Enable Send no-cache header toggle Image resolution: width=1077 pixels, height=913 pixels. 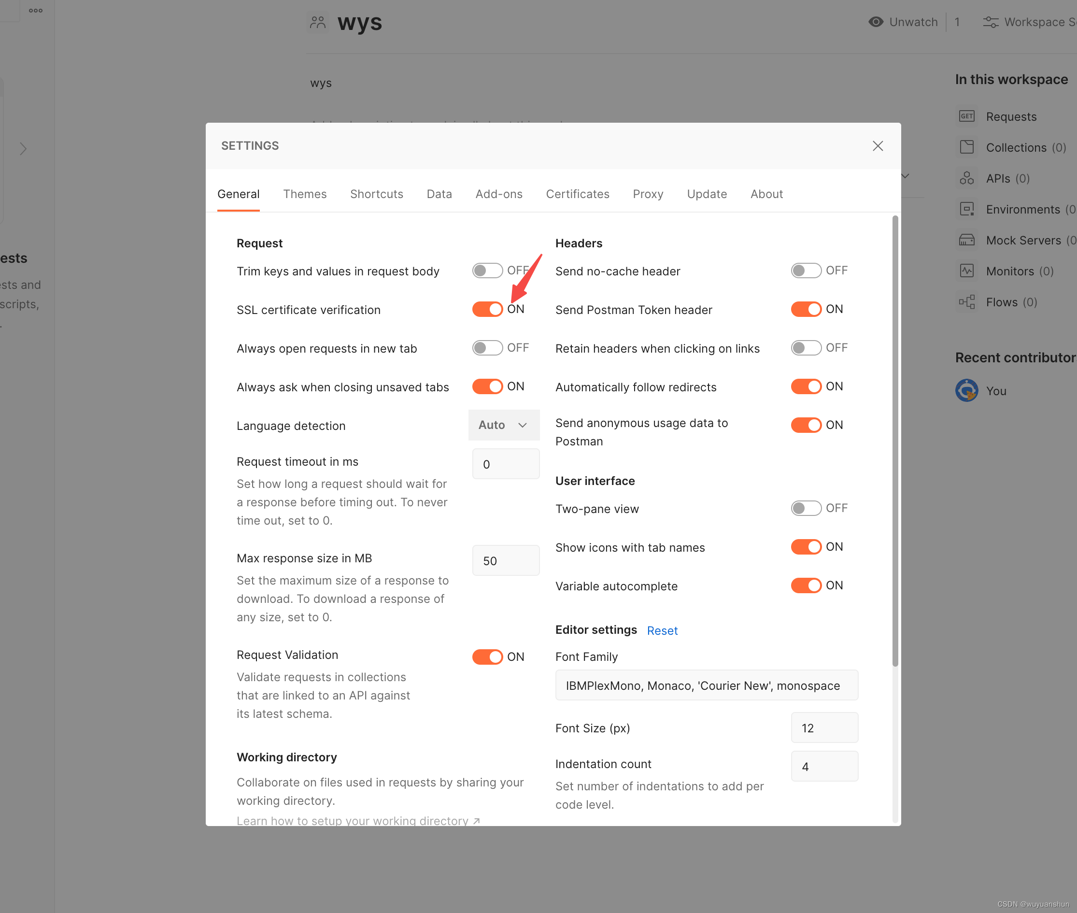(806, 270)
